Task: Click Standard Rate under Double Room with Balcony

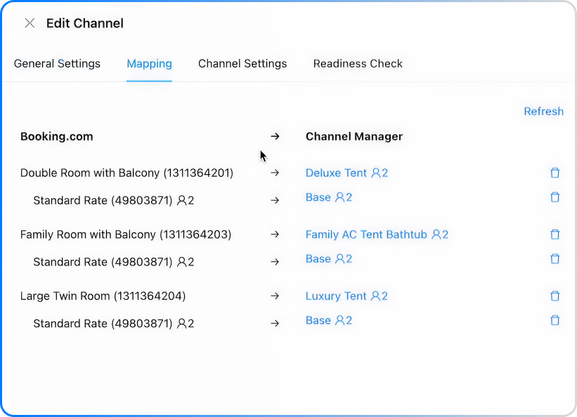Action: click(x=113, y=200)
